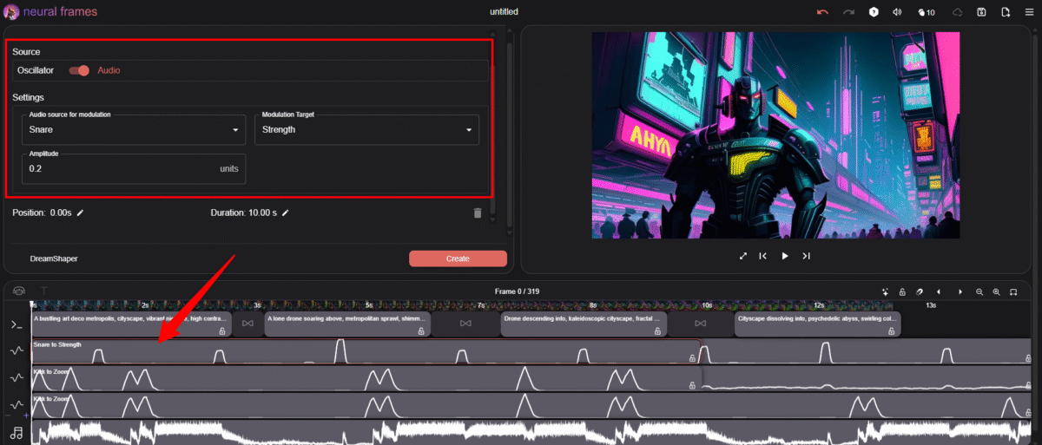Click the transition bowtie before the Cityscape clip
1042x445 pixels.
[x=702, y=324]
